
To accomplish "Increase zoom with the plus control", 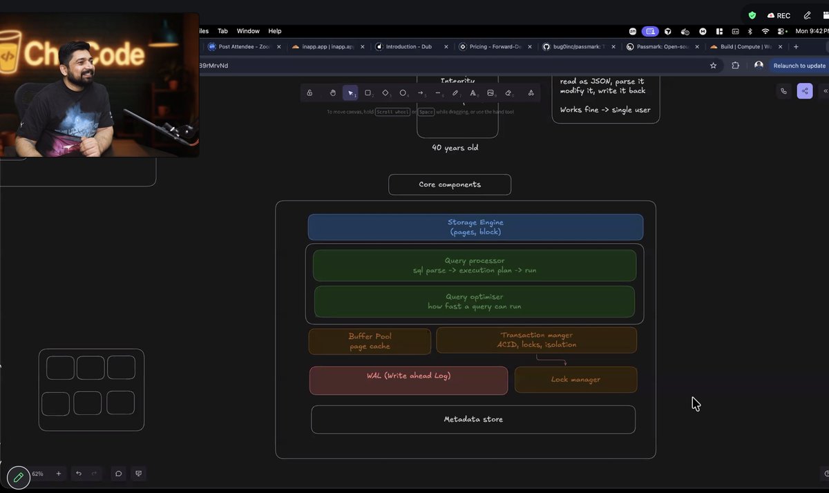I will [59, 474].
